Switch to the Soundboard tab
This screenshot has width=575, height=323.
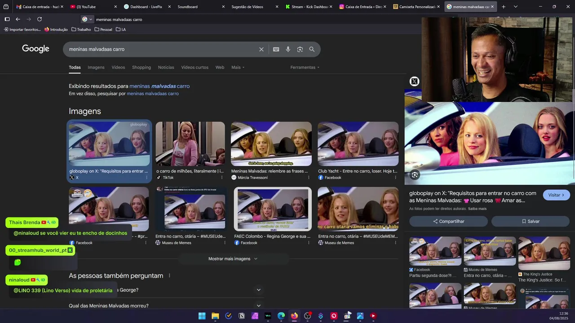201,7
